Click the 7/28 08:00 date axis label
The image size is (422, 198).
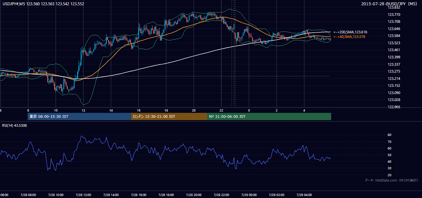pos(28,195)
